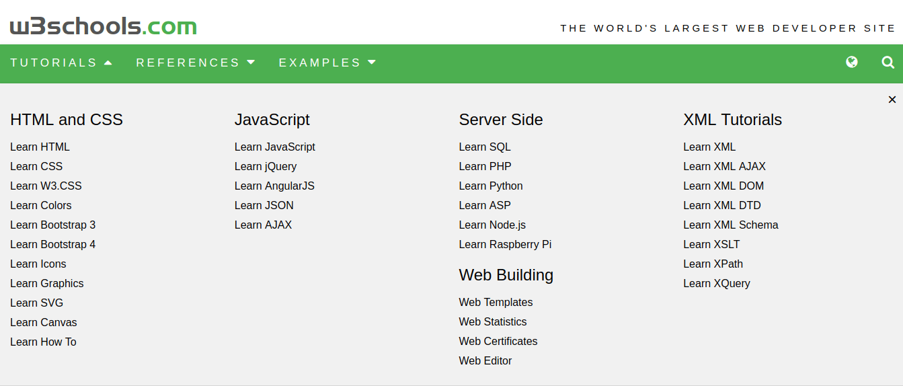Viewport: 903px width, 386px height.
Task: Visit Learn Graphics tutorial
Action: click(46, 283)
